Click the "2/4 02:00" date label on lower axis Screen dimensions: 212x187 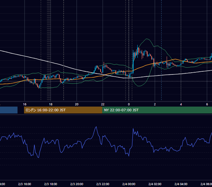pos(155,184)
